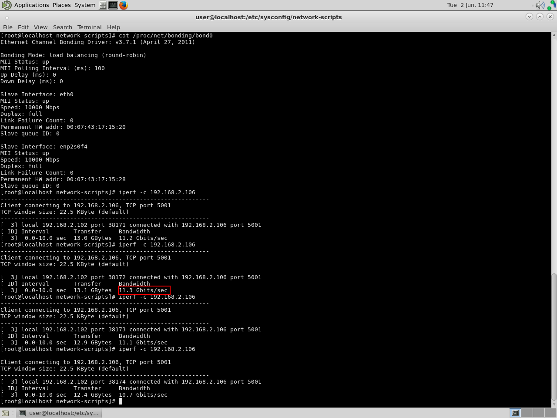The width and height of the screenshot is (557, 418).
Task: Open the Edit menu
Action: point(23,27)
